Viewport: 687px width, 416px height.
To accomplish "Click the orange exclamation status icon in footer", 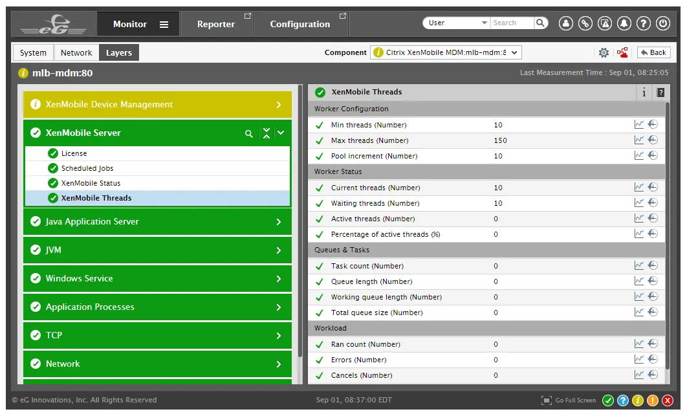I will point(652,400).
